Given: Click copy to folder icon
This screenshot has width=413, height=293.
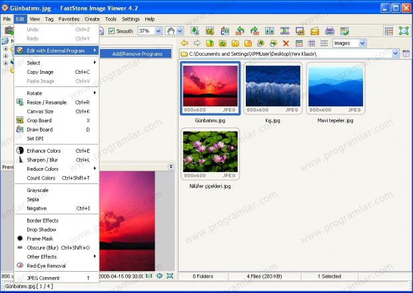Looking at the screenshot, I should (260, 43).
